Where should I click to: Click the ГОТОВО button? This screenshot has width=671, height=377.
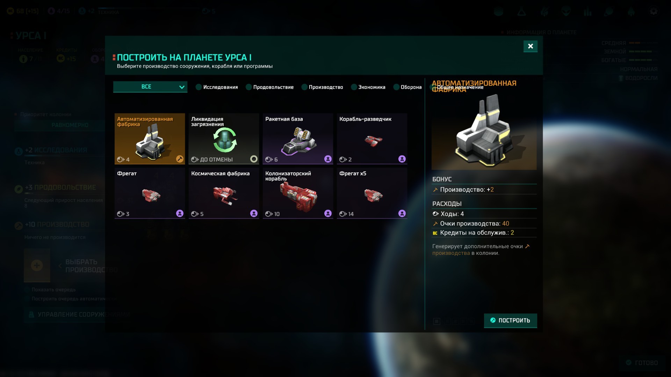[x=642, y=363]
